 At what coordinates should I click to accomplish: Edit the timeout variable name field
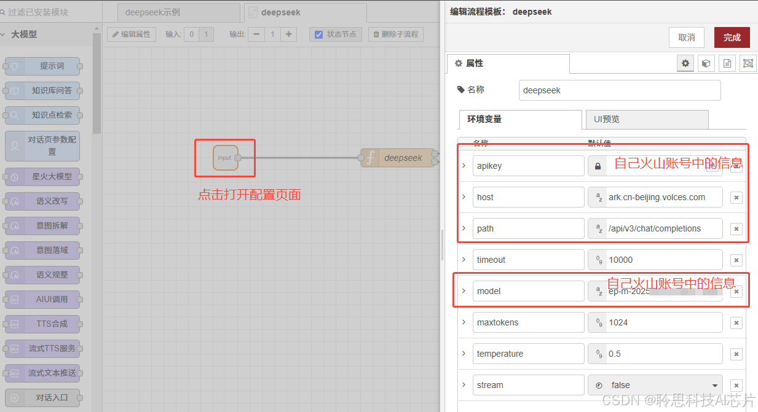[529, 260]
